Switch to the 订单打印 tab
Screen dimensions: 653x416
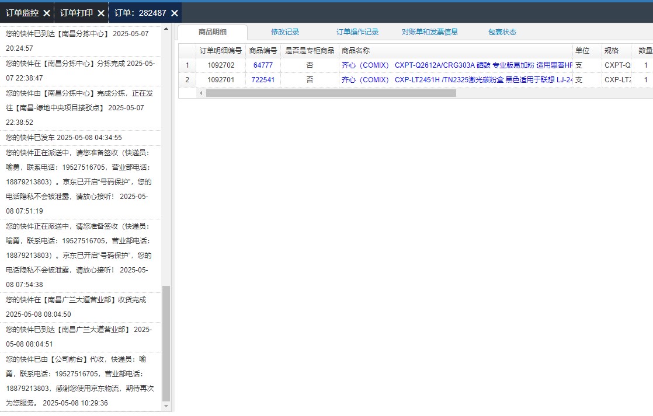pos(76,13)
